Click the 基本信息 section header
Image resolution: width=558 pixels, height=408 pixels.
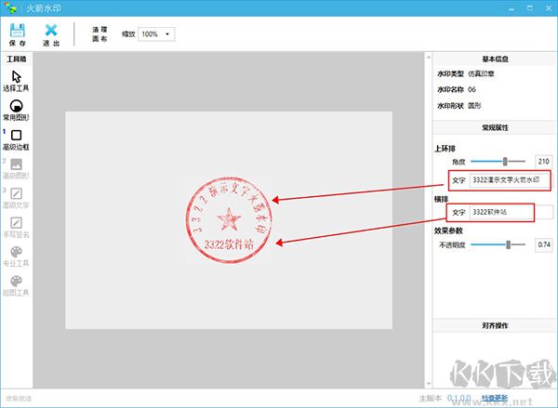[x=495, y=59]
